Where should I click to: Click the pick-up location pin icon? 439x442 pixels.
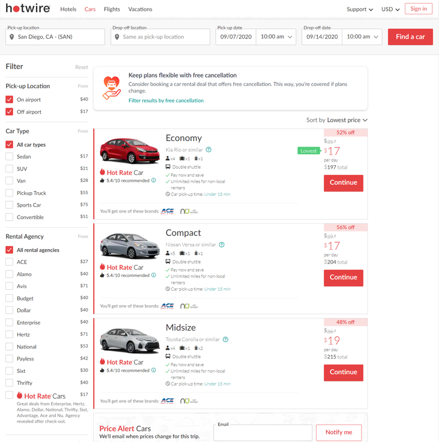(12, 37)
